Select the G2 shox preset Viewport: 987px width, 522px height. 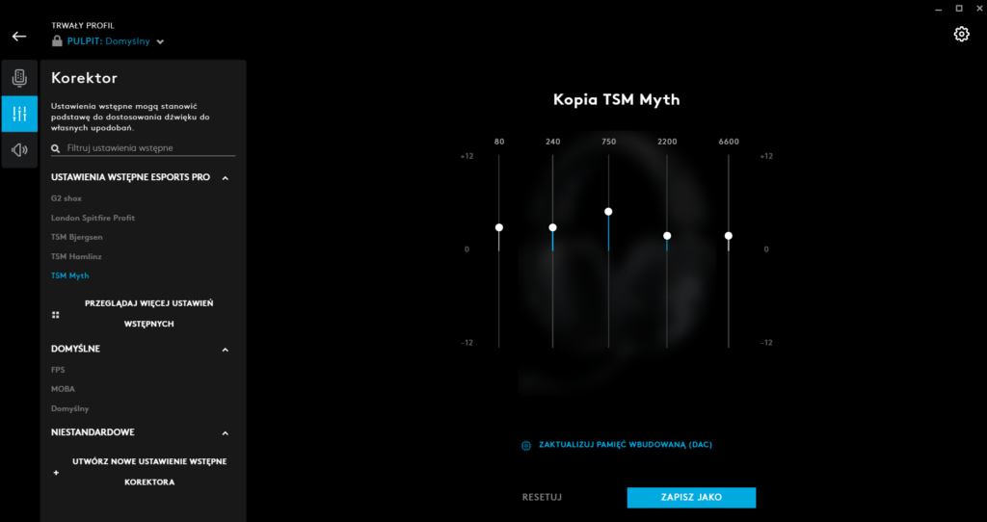68,198
